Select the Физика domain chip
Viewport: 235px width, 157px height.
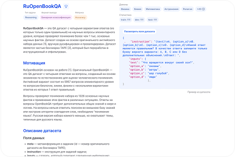[x=125, y=9]
